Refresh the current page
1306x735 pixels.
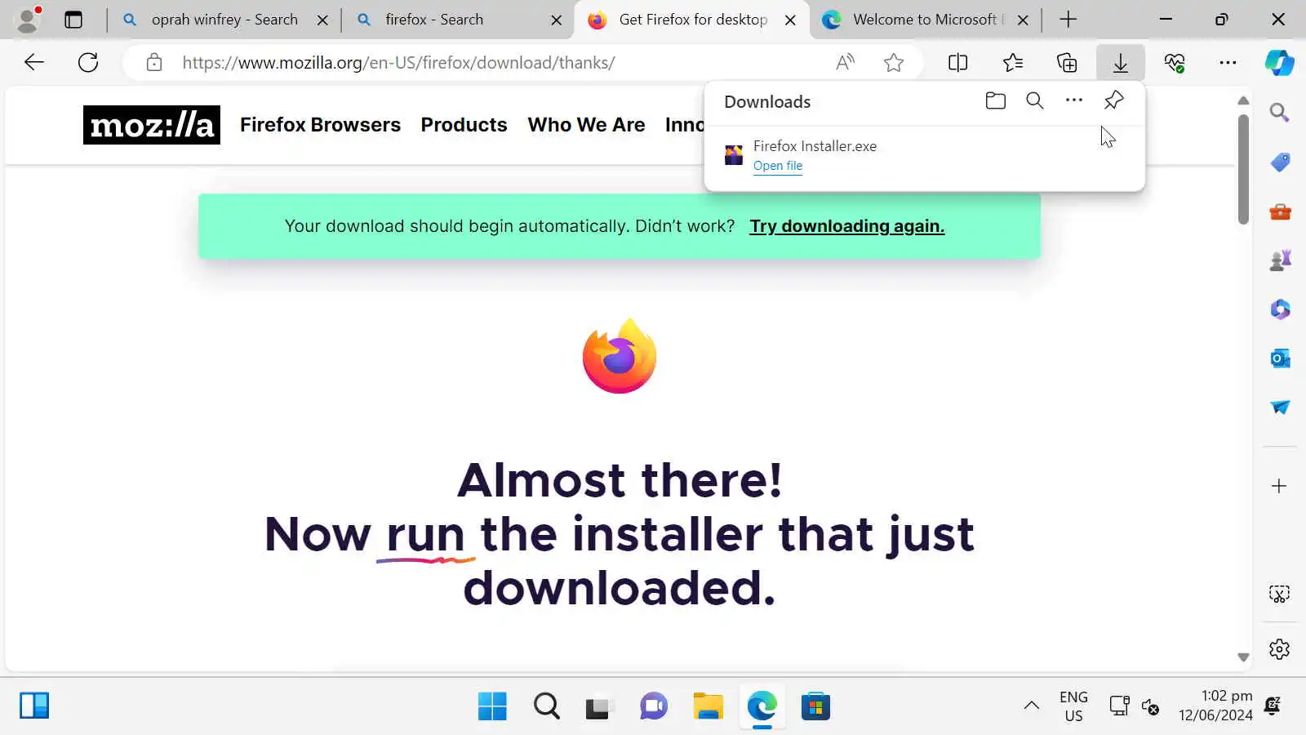[88, 62]
